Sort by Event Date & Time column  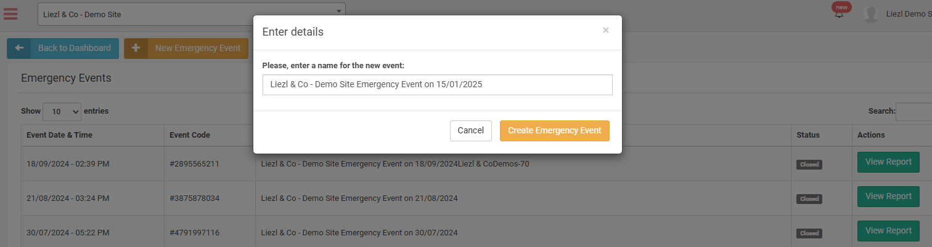(x=59, y=135)
